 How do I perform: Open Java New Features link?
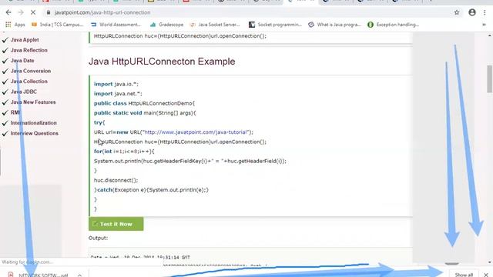33,102
